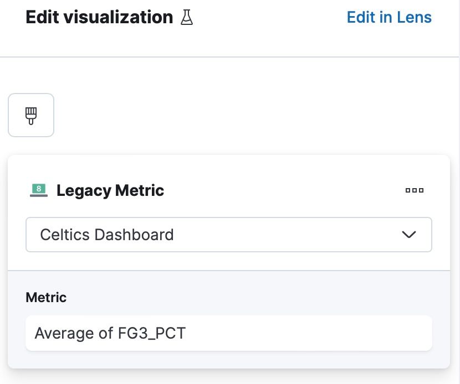The height and width of the screenshot is (384, 460).
Task: Click the Legacy Metric chart icon
Action: [38, 190]
